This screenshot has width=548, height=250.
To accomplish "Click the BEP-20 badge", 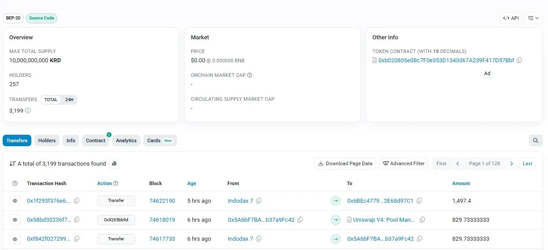I will tap(13, 18).
